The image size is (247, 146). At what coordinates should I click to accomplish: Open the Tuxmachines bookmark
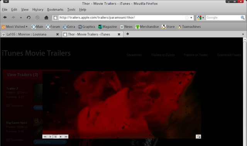pos(189,27)
